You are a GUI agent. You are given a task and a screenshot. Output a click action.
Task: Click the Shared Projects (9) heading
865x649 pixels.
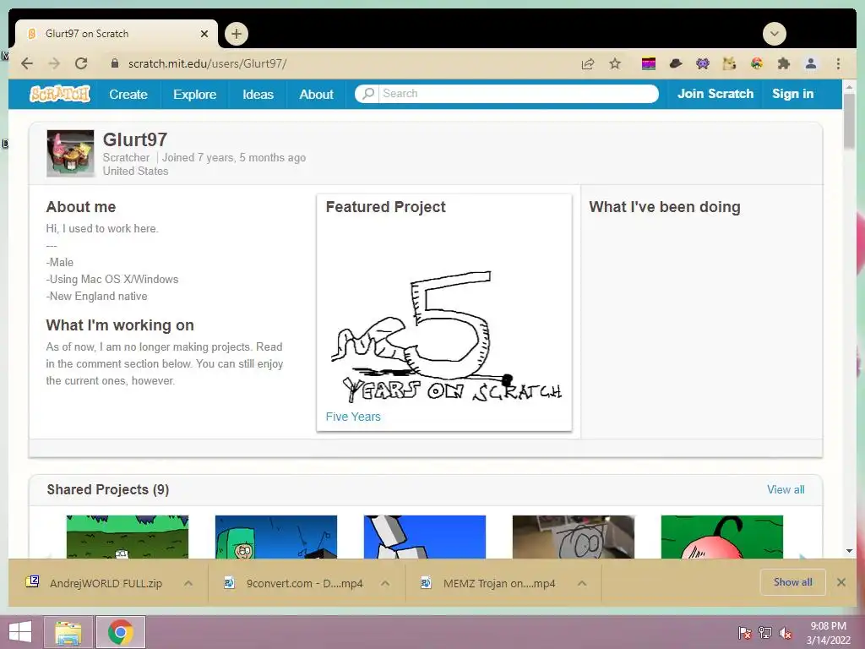coord(108,489)
